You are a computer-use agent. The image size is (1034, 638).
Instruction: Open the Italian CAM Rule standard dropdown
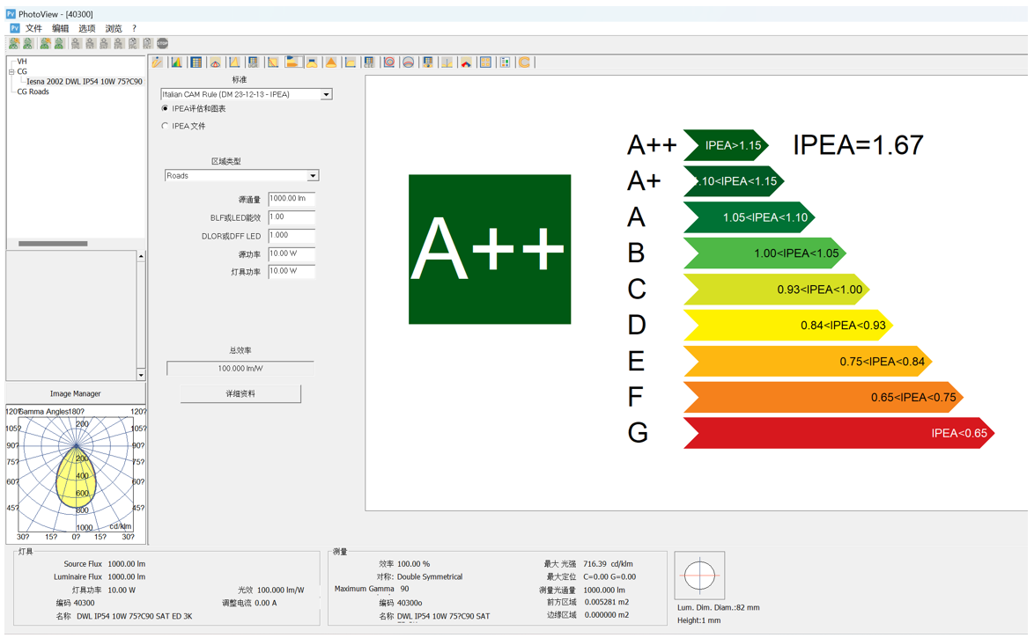(326, 94)
